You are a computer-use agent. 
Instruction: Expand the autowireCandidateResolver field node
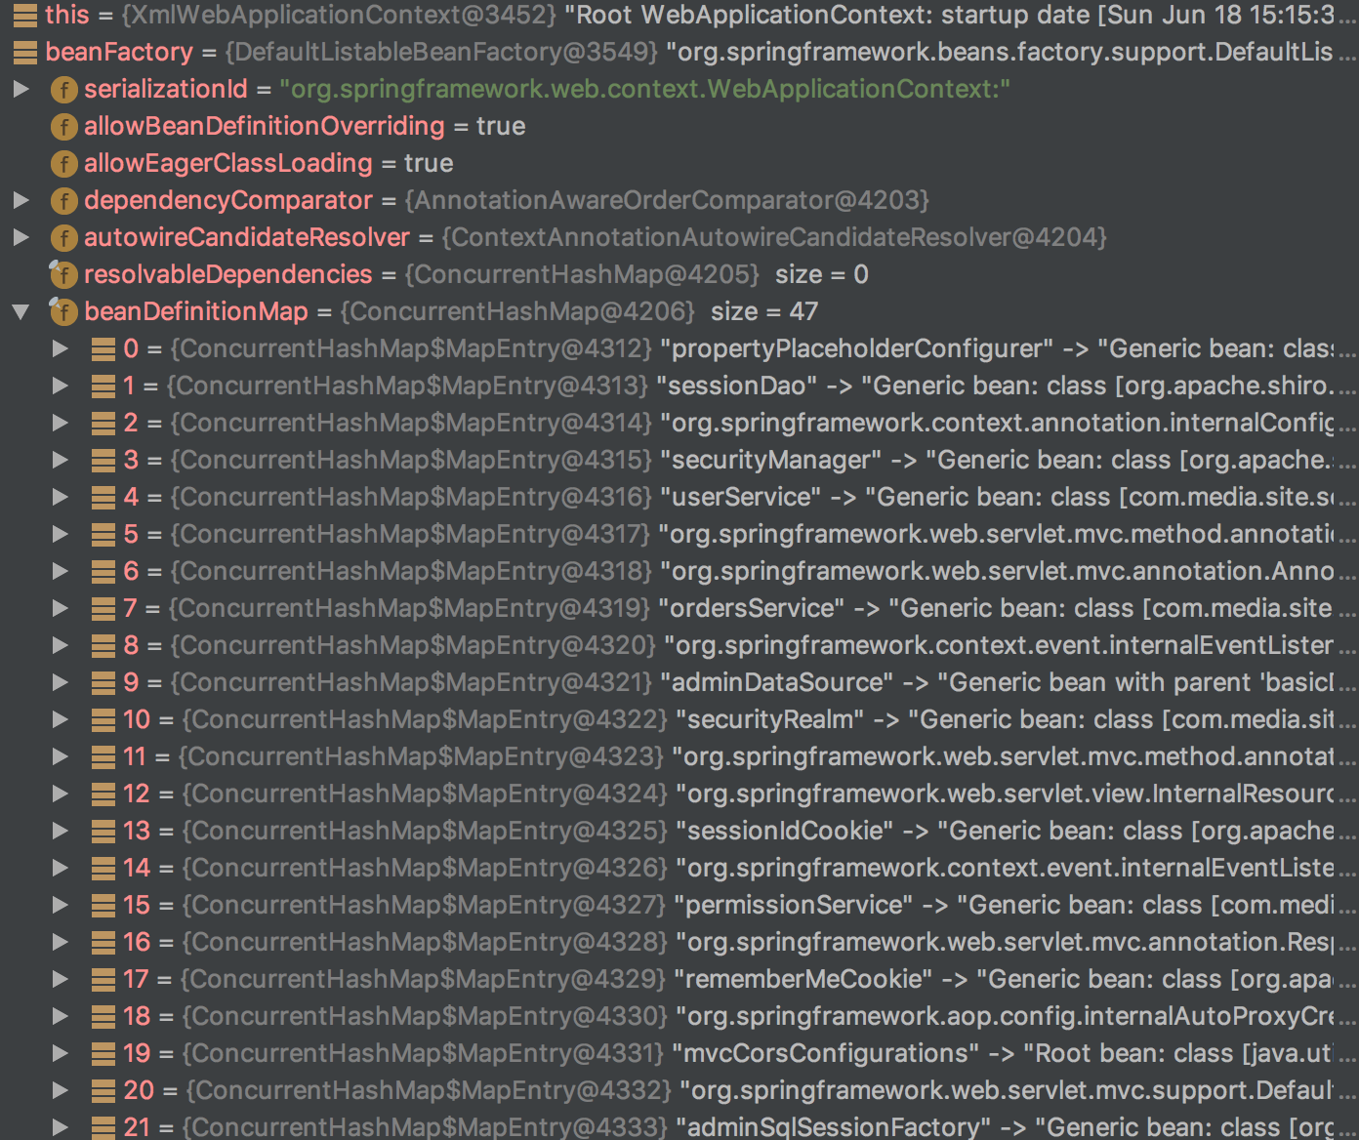click(21, 237)
